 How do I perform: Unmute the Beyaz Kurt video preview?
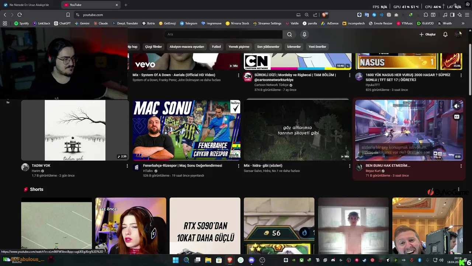pos(457,106)
